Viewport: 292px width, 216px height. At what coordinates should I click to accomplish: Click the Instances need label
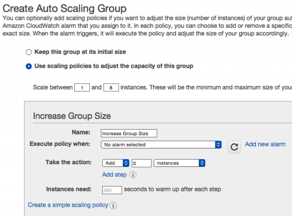pos(69,189)
